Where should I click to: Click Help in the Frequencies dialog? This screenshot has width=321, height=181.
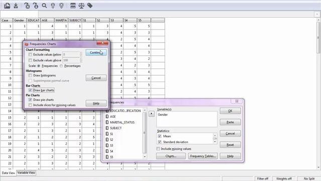[x=230, y=156]
